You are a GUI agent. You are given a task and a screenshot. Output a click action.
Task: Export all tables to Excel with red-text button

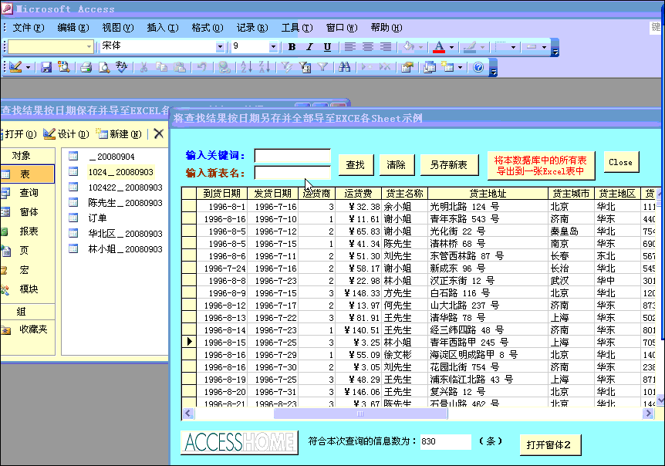pyautogui.click(x=541, y=165)
